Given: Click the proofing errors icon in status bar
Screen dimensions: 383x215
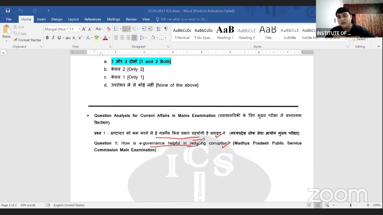Looking at the screenshot, I should 48,205.
